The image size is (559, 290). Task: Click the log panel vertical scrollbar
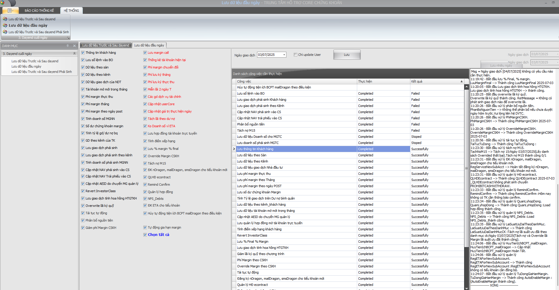tap(557, 235)
